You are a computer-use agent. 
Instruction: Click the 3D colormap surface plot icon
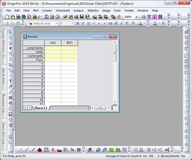tap(98, 150)
